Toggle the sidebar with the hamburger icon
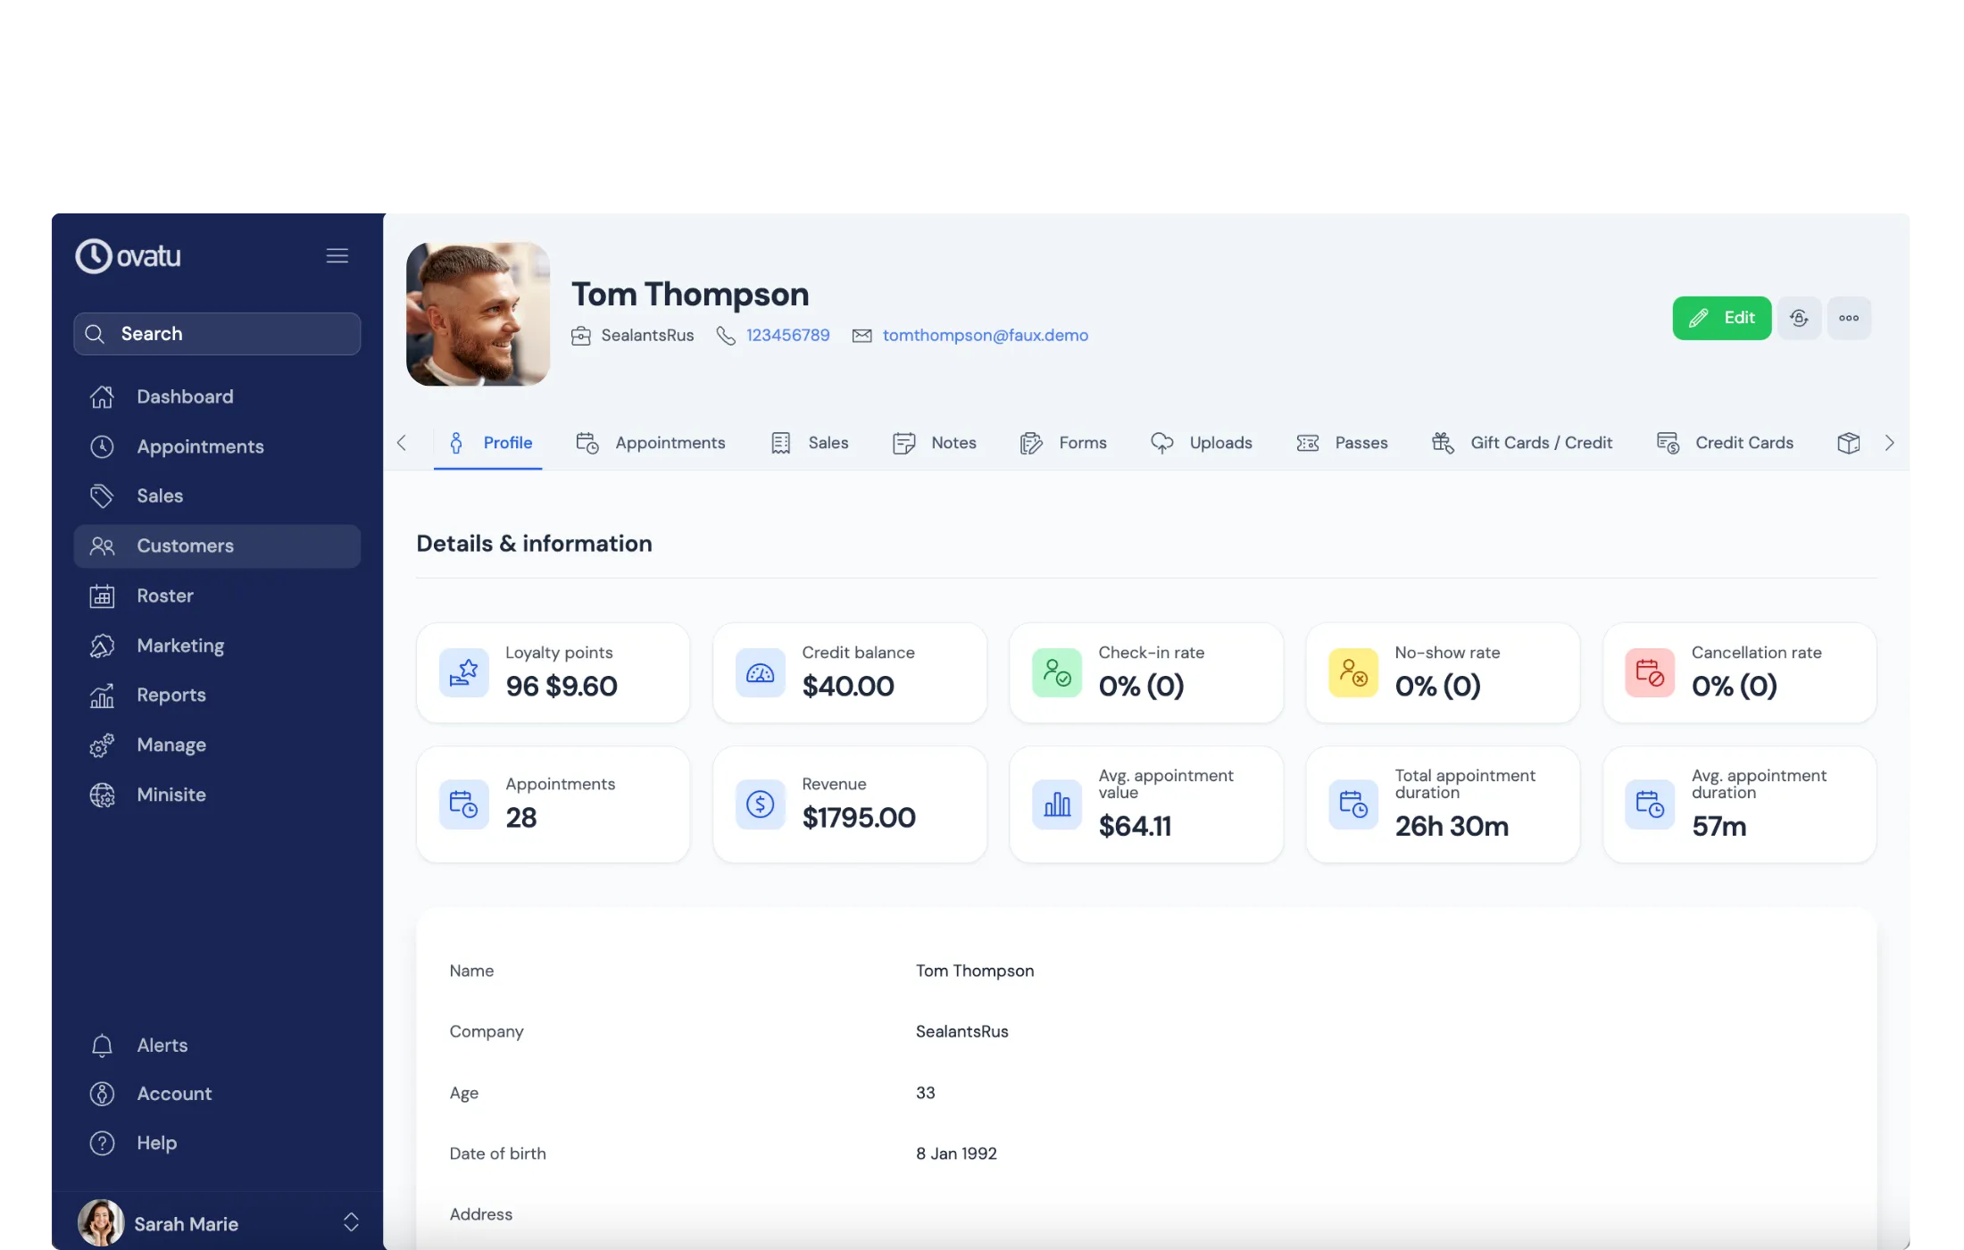 337,255
